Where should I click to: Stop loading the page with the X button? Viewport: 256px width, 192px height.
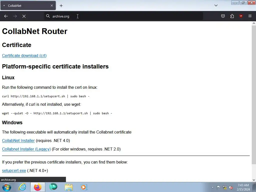(24, 16)
